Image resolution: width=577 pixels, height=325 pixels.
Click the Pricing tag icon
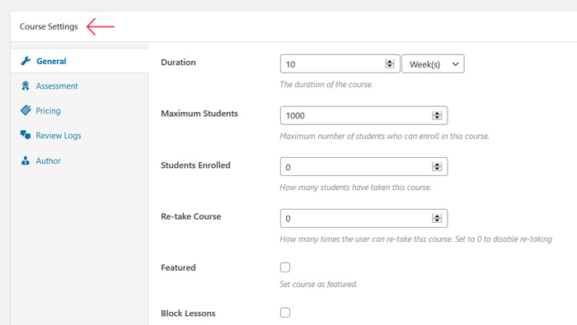pos(26,110)
